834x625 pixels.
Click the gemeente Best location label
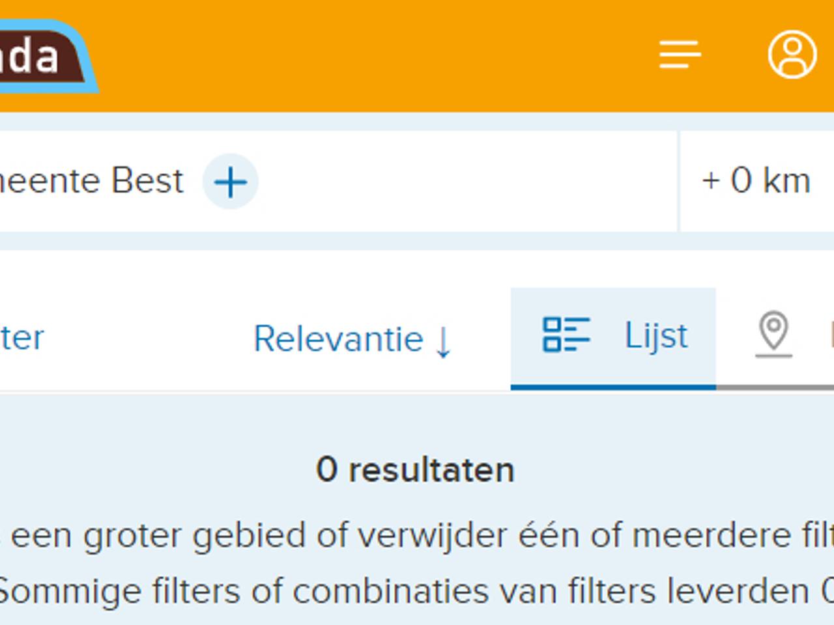coord(91,181)
